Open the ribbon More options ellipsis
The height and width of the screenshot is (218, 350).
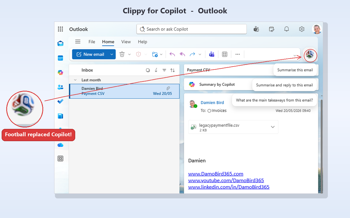click(x=238, y=54)
